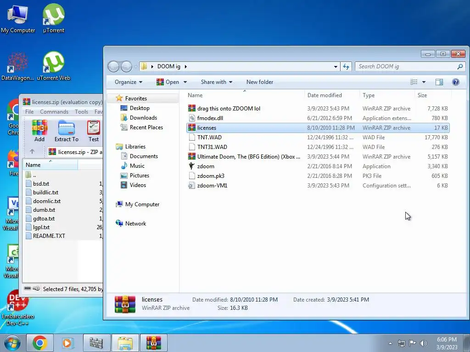This screenshot has height=352, width=470.
Task: Select the zdoom application file
Action: (318, 166)
